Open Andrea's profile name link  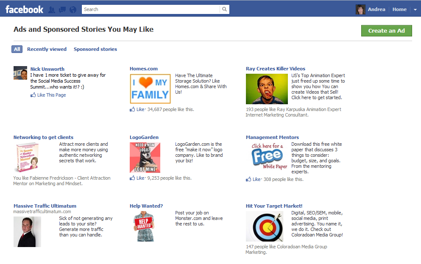pyautogui.click(x=376, y=9)
